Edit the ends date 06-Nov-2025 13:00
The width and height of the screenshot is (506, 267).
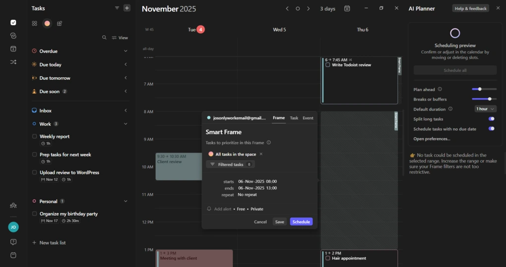pyautogui.click(x=257, y=188)
